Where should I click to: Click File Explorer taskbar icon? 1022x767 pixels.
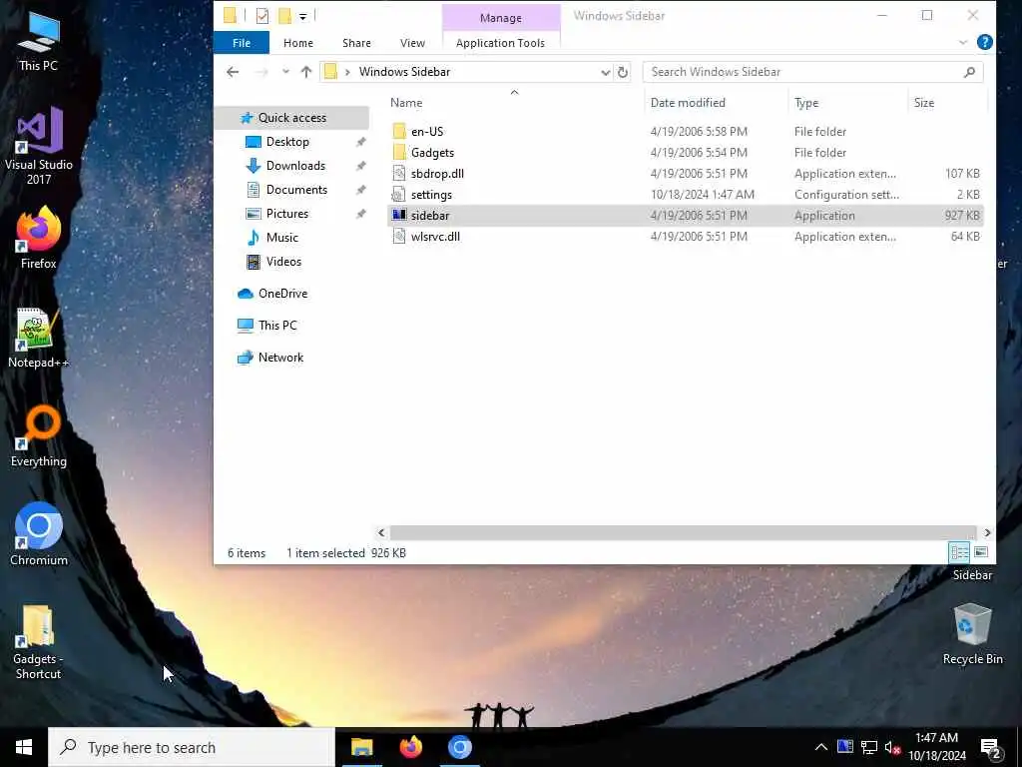(361, 747)
